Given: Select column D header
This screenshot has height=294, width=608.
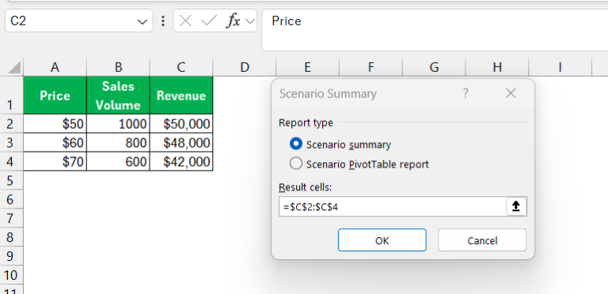Looking at the screenshot, I should pos(245,67).
